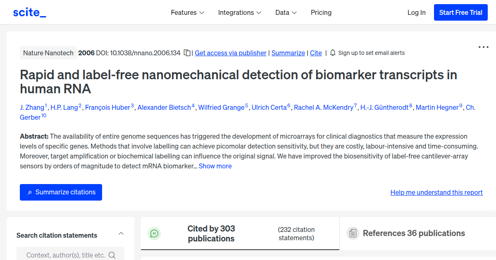Open the Features dropdown
Screen dimensions: 496x260
click(187, 12)
